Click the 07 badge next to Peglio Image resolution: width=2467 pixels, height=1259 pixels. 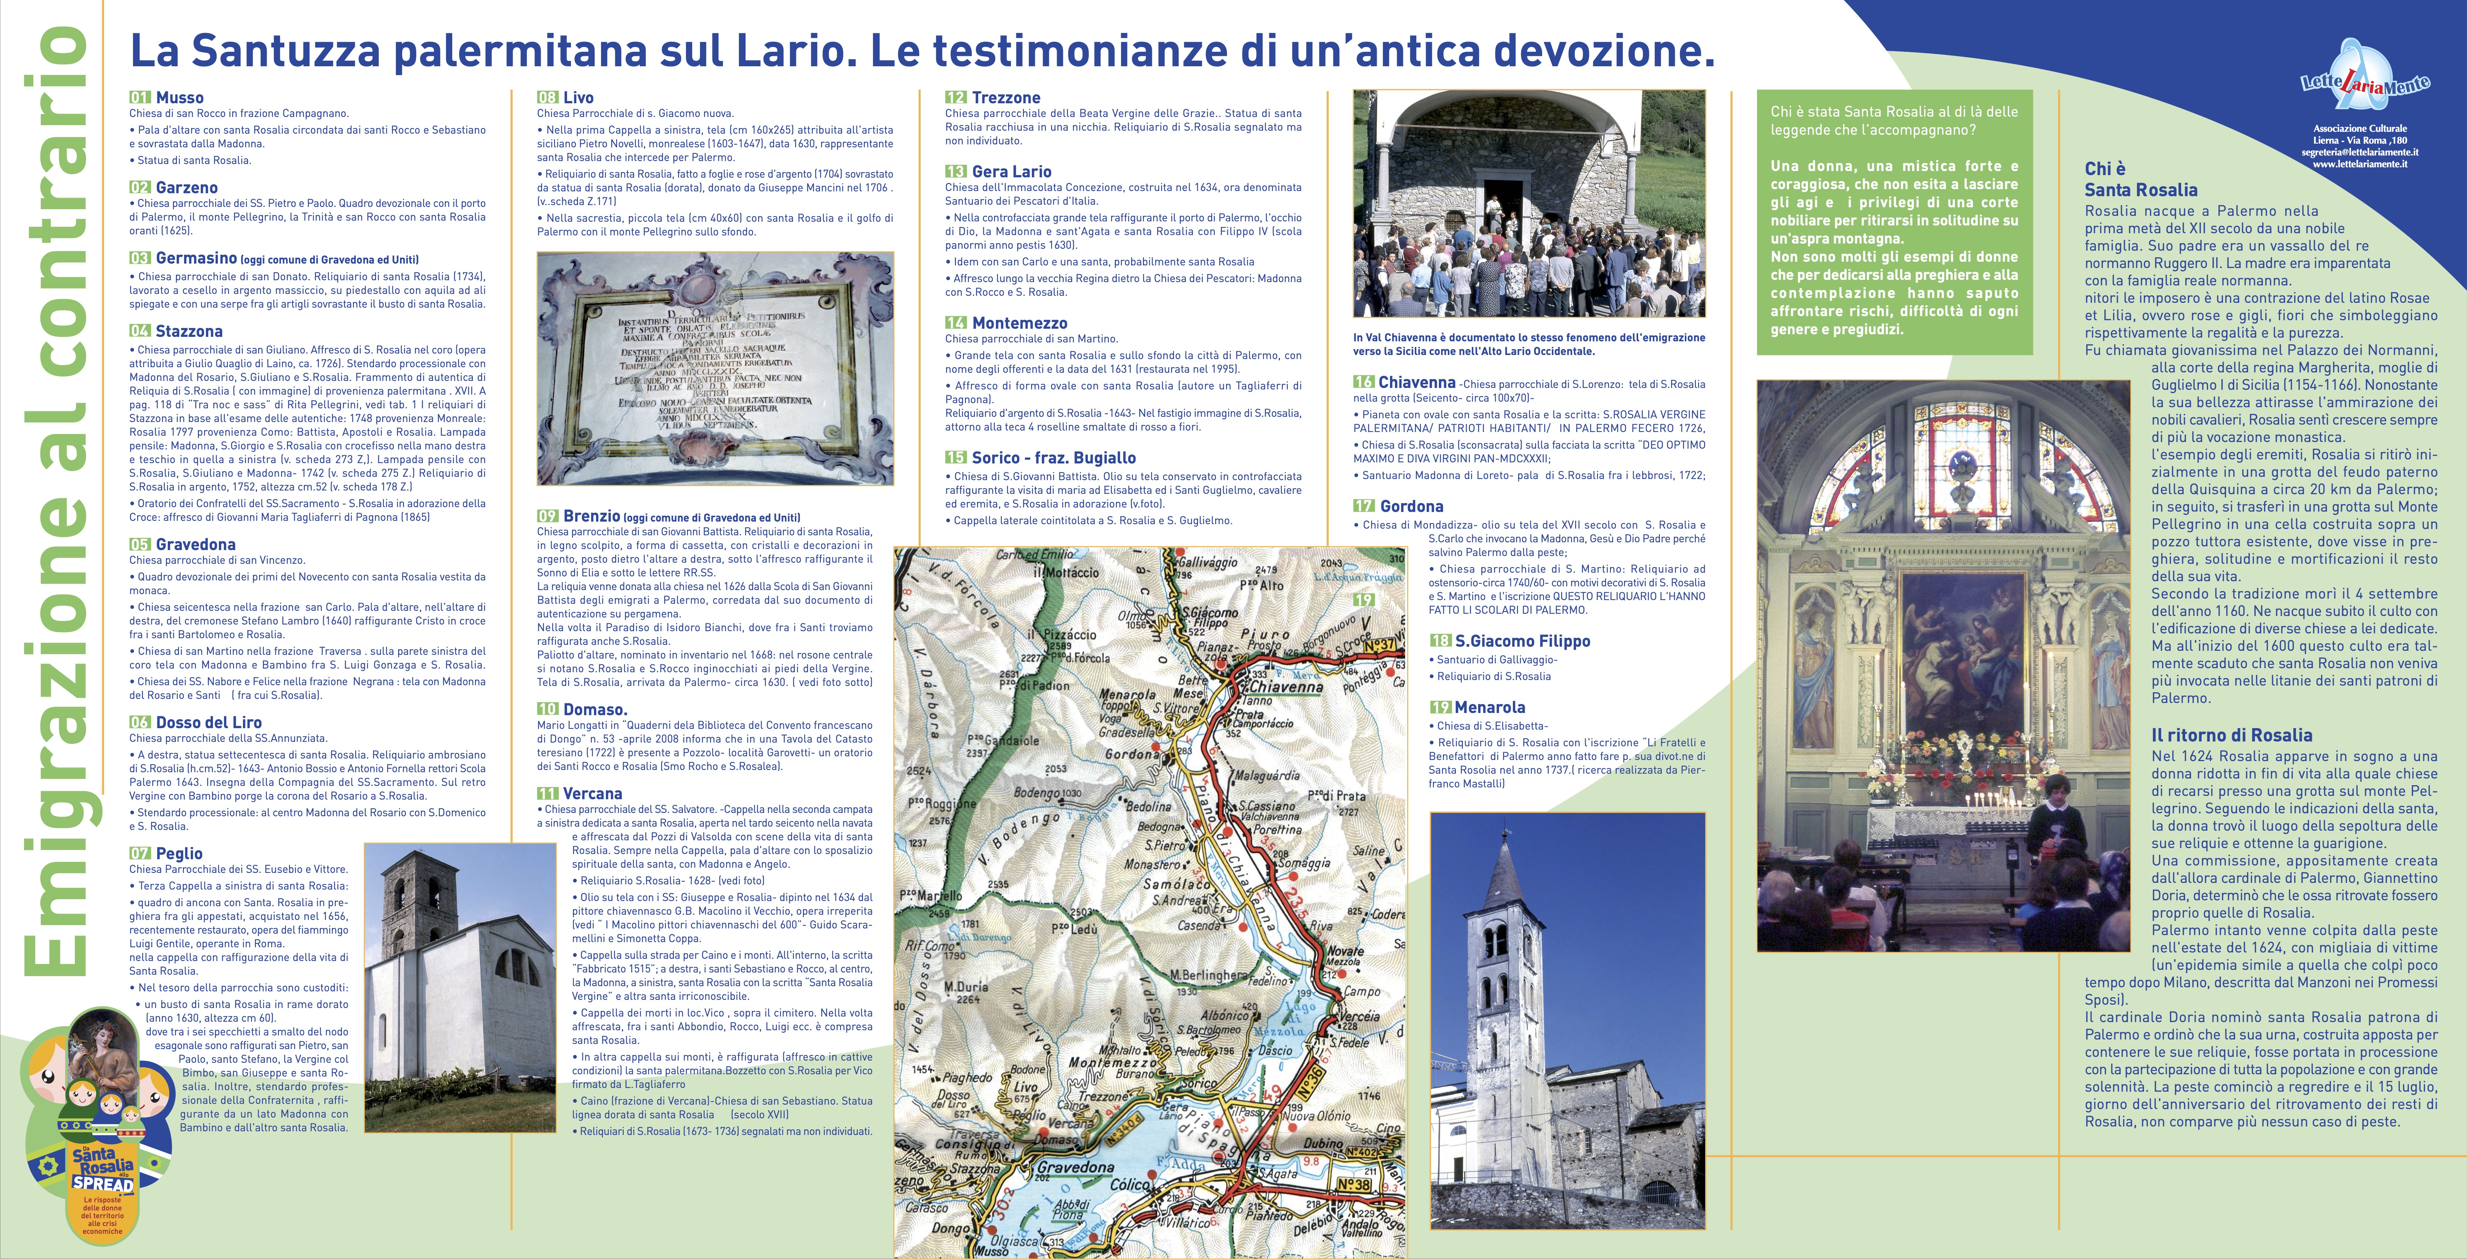point(140,854)
